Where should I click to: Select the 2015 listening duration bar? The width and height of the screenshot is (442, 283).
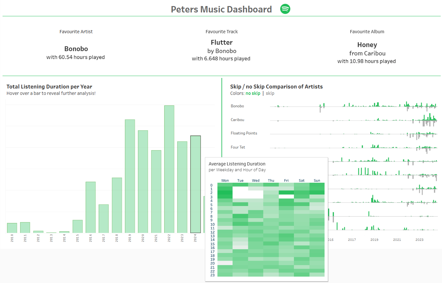[78, 226]
